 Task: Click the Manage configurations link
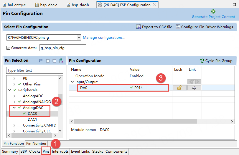[104, 38]
